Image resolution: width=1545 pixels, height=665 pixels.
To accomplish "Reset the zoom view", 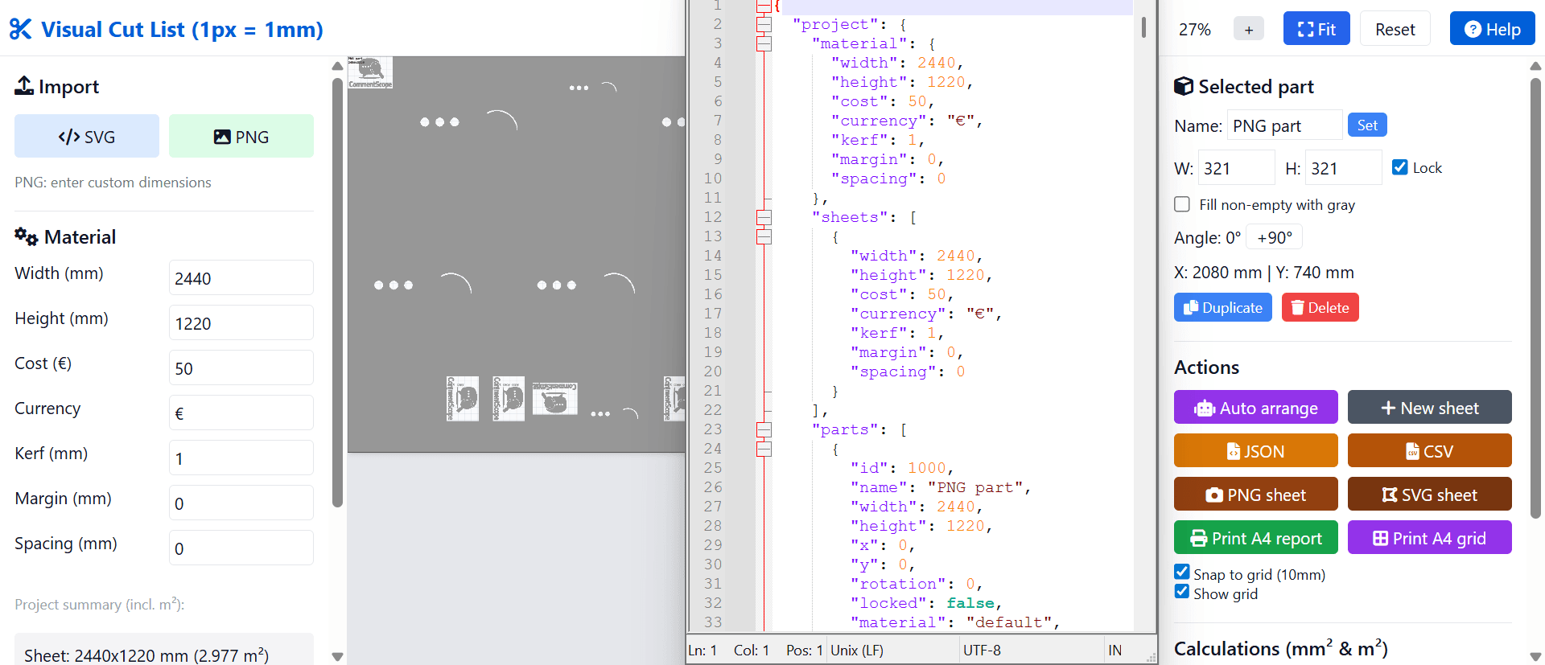I will [x=1395, y=29].
